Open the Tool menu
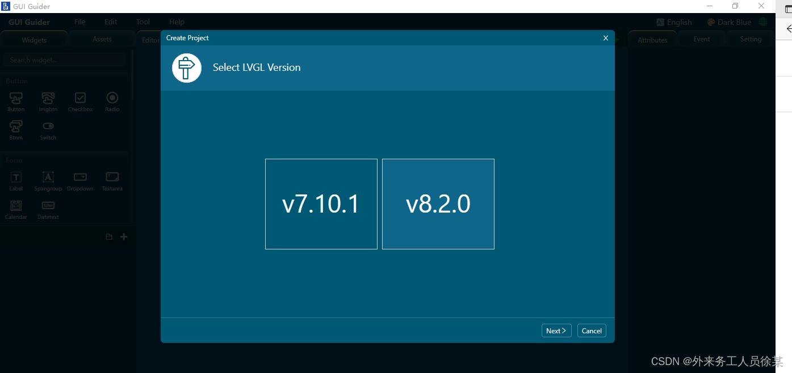The width and height of the screenshot is (792, 373). 143,22
